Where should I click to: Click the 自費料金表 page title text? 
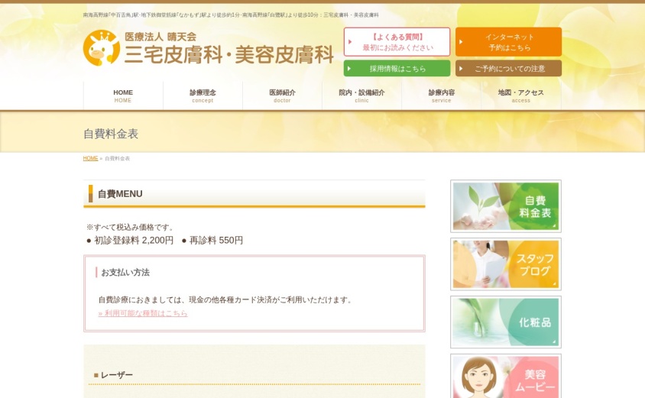point(111,134)
